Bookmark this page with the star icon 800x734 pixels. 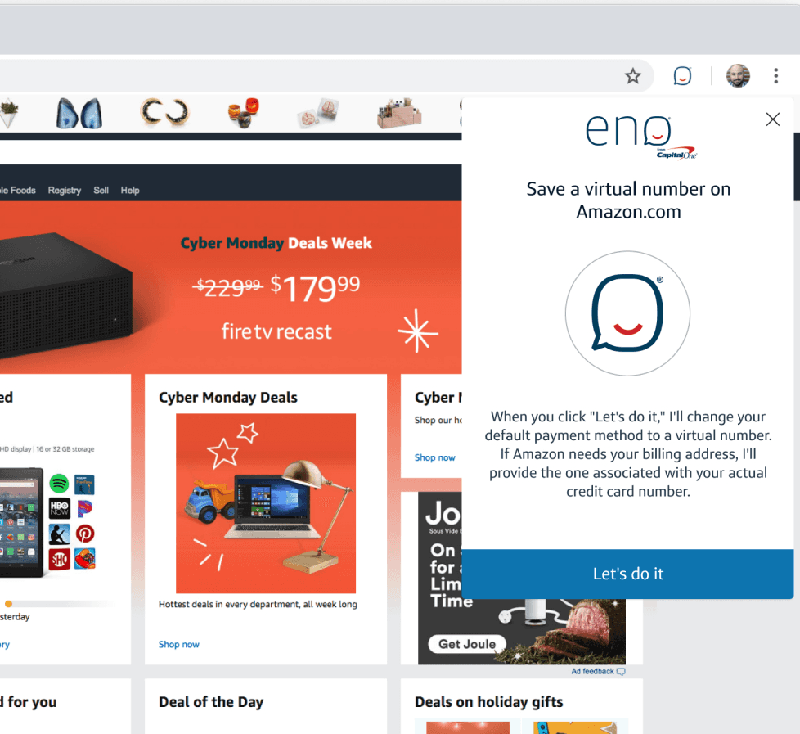tap(632, 76)
